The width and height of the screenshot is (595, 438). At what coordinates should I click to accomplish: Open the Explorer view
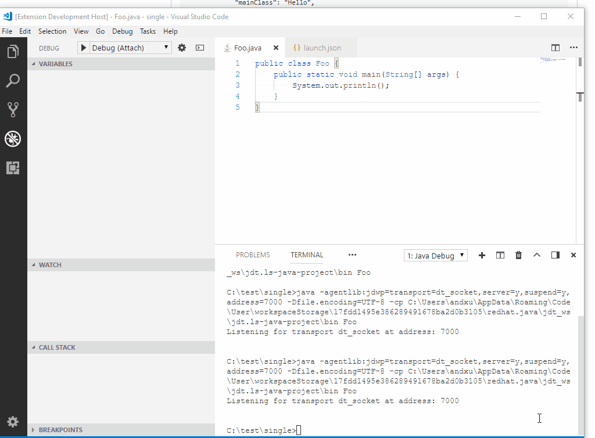[13, 51]
